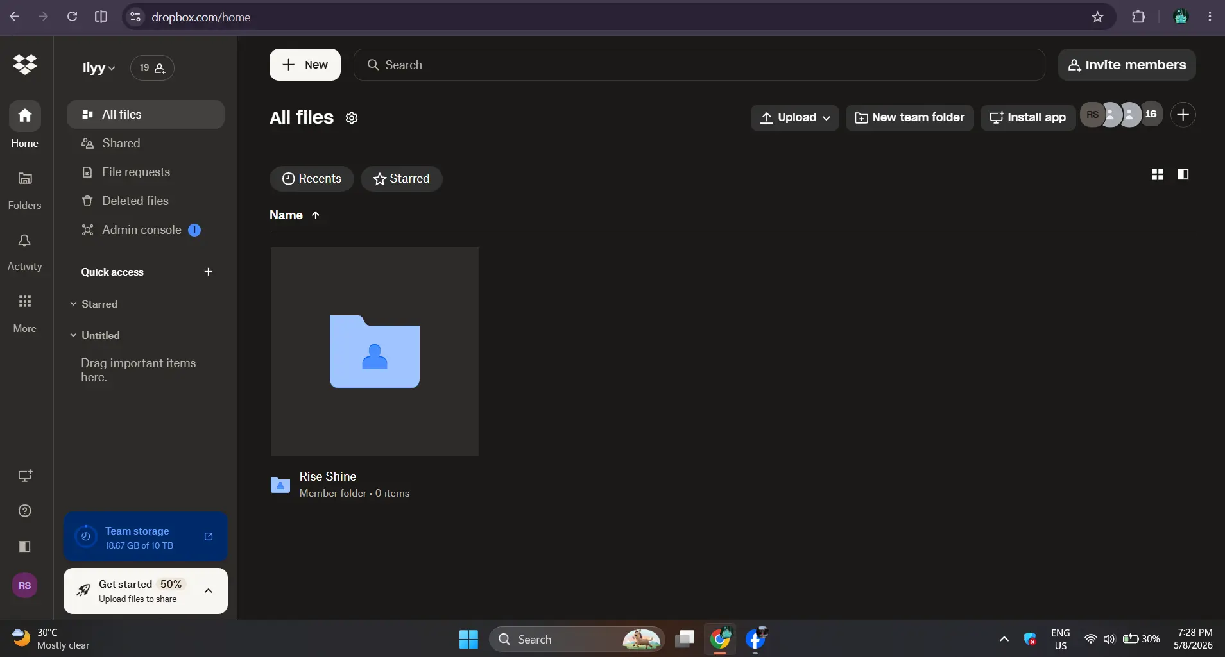Image resolution: width=1225 pixels, height=657 pixels.
Task: Open the Rise Shine folder thumbnail
Action: point(375,352)
